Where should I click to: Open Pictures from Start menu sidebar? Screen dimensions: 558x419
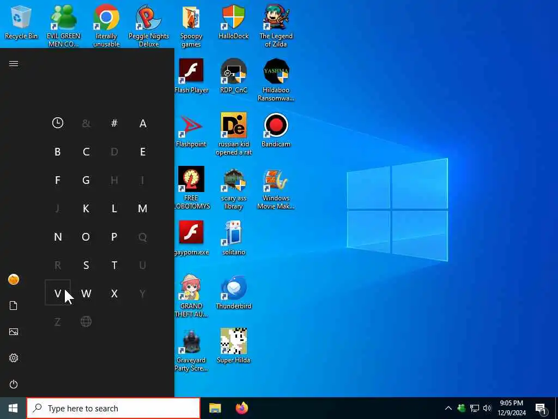pos(14,332)
